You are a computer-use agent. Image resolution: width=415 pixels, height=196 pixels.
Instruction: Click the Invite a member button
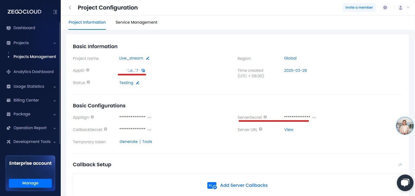(x=359, y=8)
